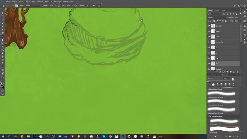Expand the layer Opacity dropdown
247x139 pixels.
pos(240,17)
